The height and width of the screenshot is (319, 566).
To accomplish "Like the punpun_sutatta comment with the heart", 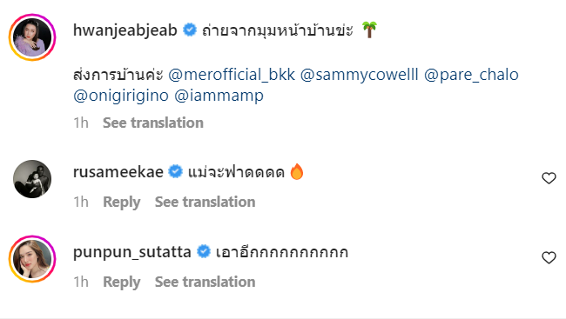I will [549, 258].
